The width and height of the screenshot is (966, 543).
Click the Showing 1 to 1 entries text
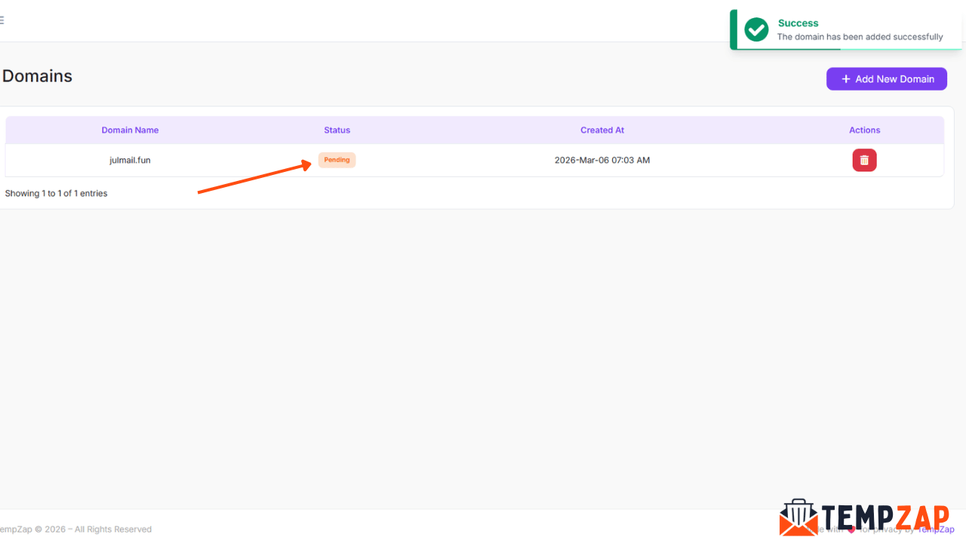click(56, 193)
